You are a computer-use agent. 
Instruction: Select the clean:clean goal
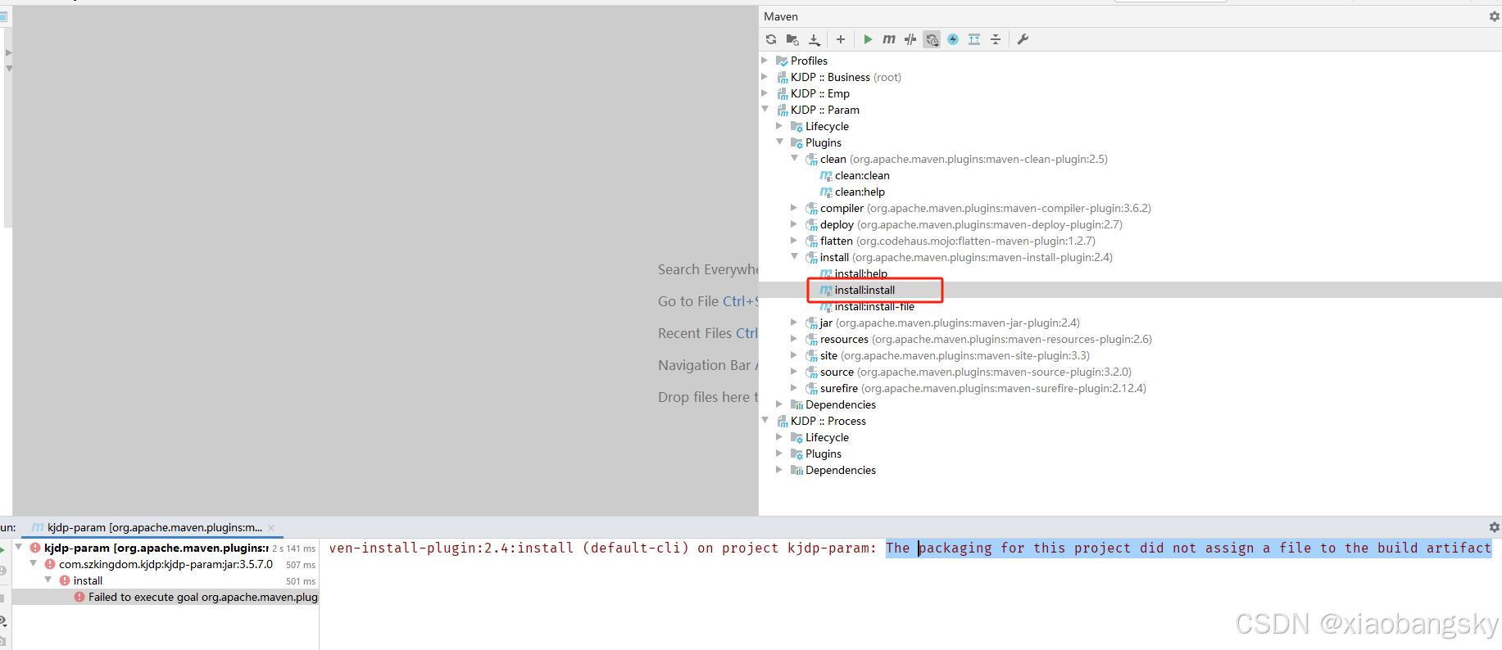pos(862,175)
